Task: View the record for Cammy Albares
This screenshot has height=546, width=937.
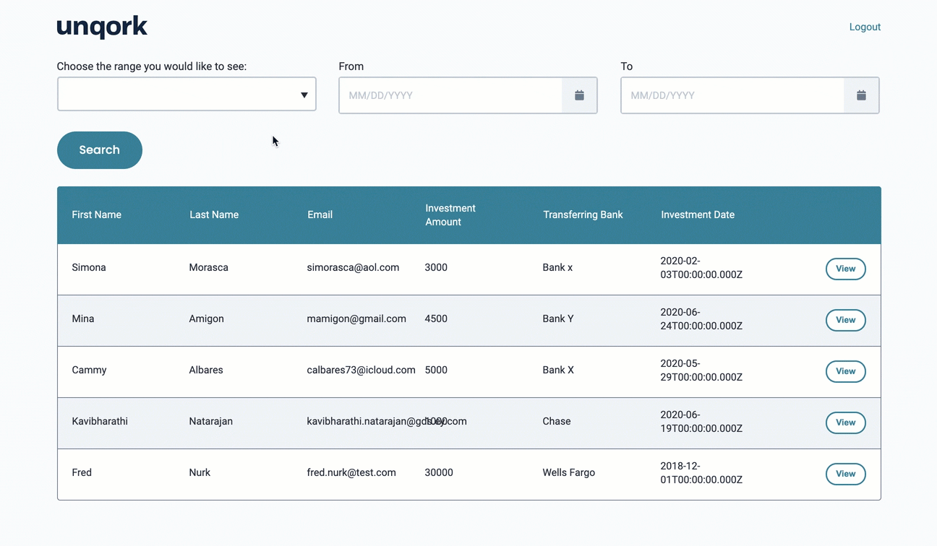Action: pos(846,371)
